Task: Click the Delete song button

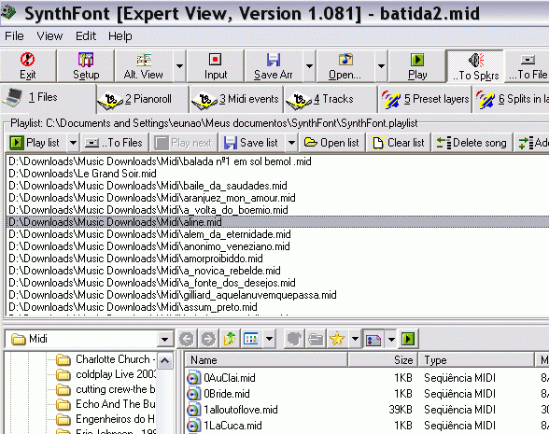Action: click(472, 143)
